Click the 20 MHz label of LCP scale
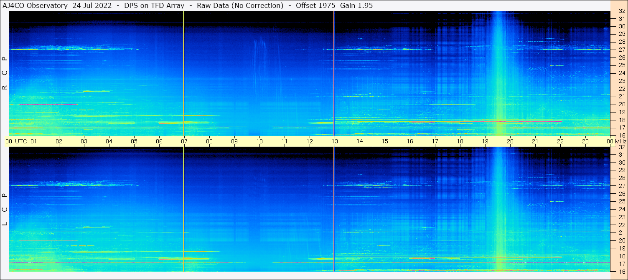This screenshot has width=628, height=280. (622, 240)
